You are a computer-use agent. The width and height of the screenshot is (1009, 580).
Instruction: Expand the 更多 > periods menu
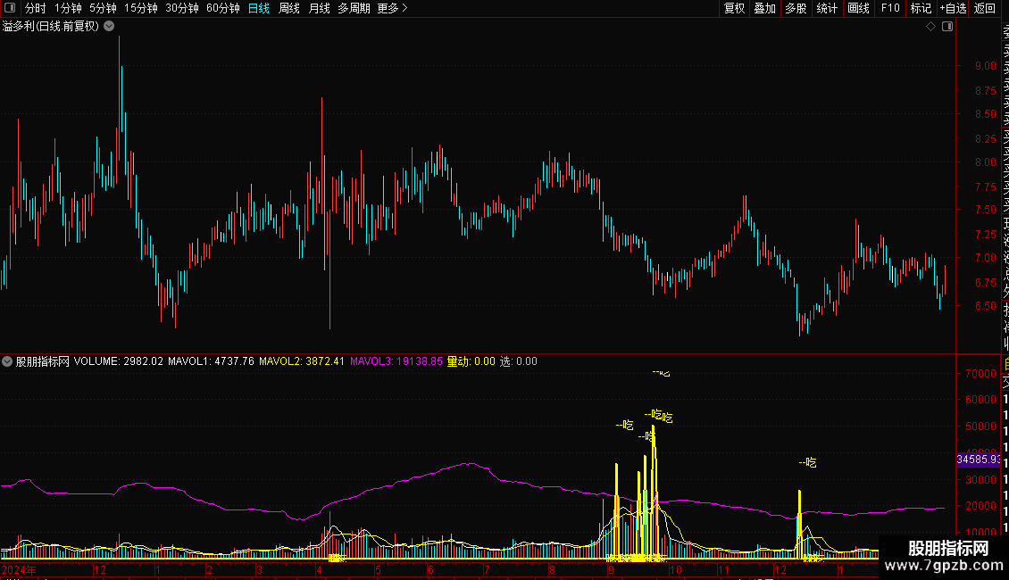coord(393,8)
